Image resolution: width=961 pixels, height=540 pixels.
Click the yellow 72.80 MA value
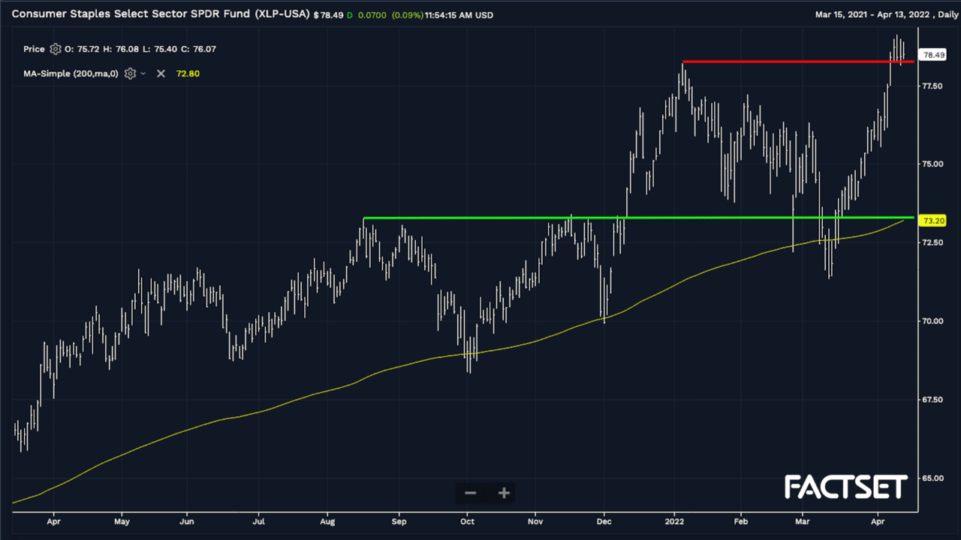click(x=188, y=73)
